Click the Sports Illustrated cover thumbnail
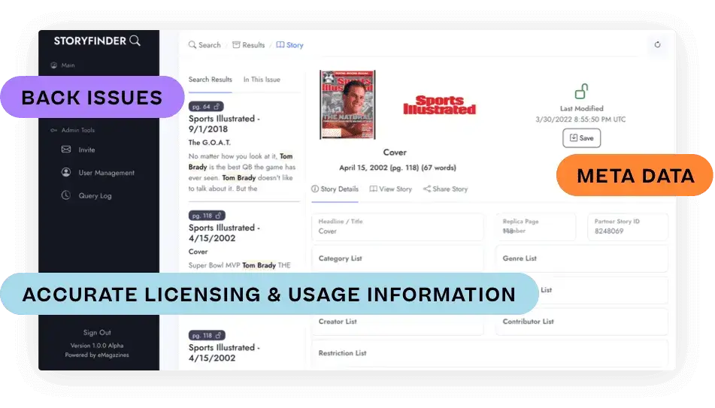This screenshot has width=715, height=408. click(x=347, y=104)
